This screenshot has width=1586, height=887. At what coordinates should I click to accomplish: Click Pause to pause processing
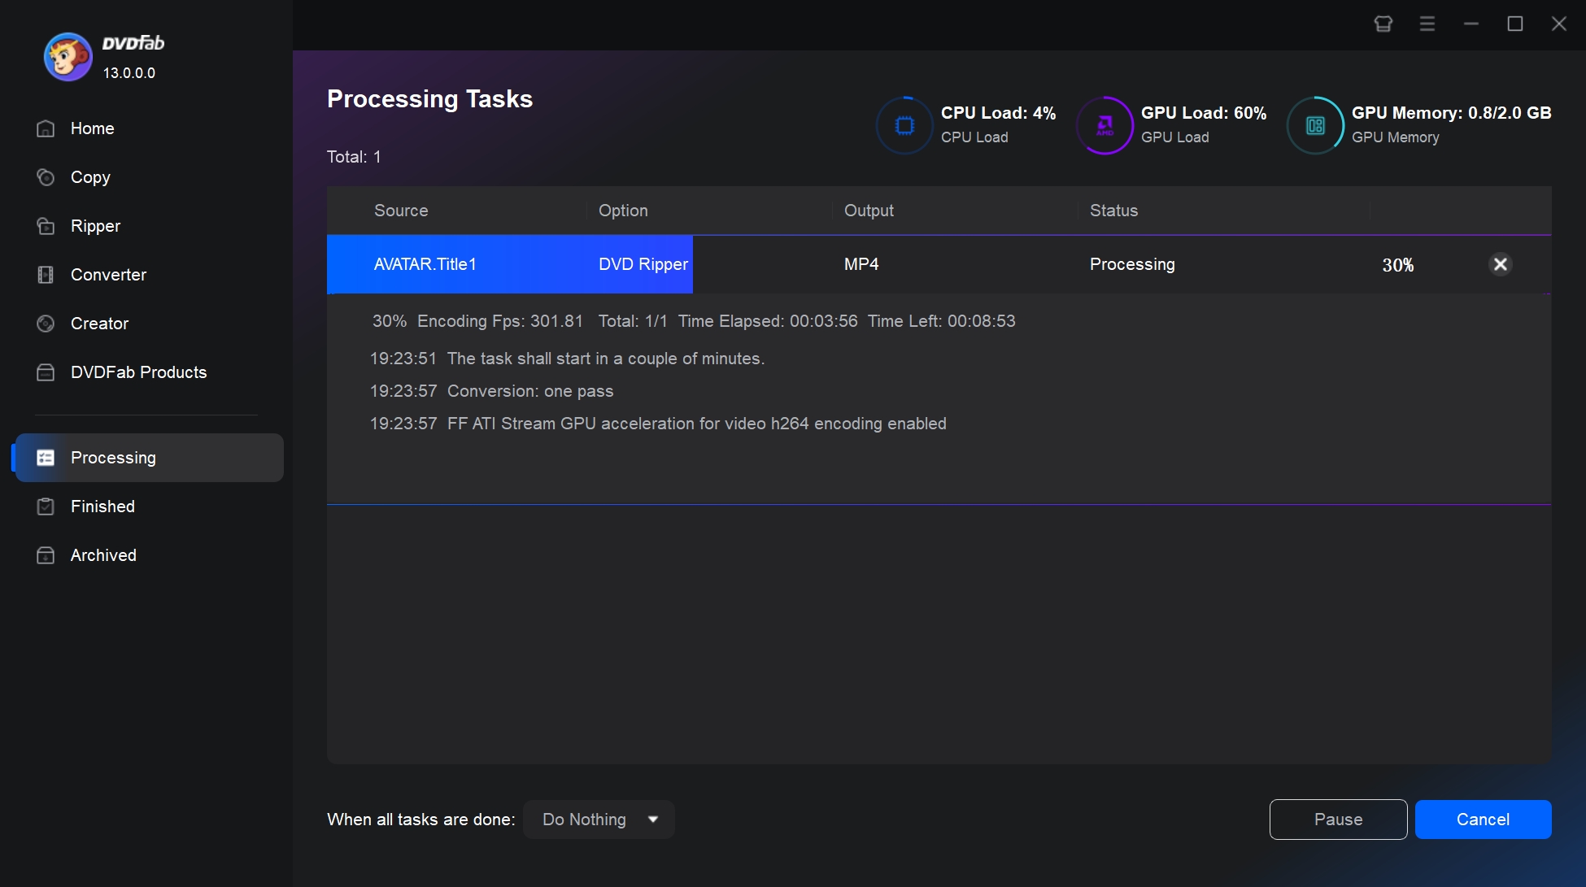pos(1338,820)
